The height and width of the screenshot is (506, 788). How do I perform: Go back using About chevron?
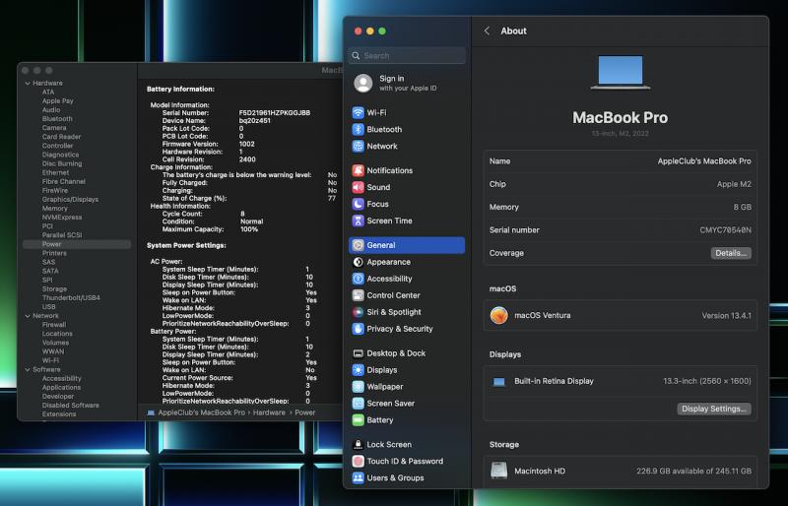click(x=487, y=31)
